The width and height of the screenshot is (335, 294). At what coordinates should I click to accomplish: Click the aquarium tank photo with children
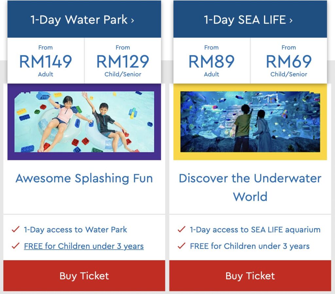pyautogui.click(x=250, y=122)
